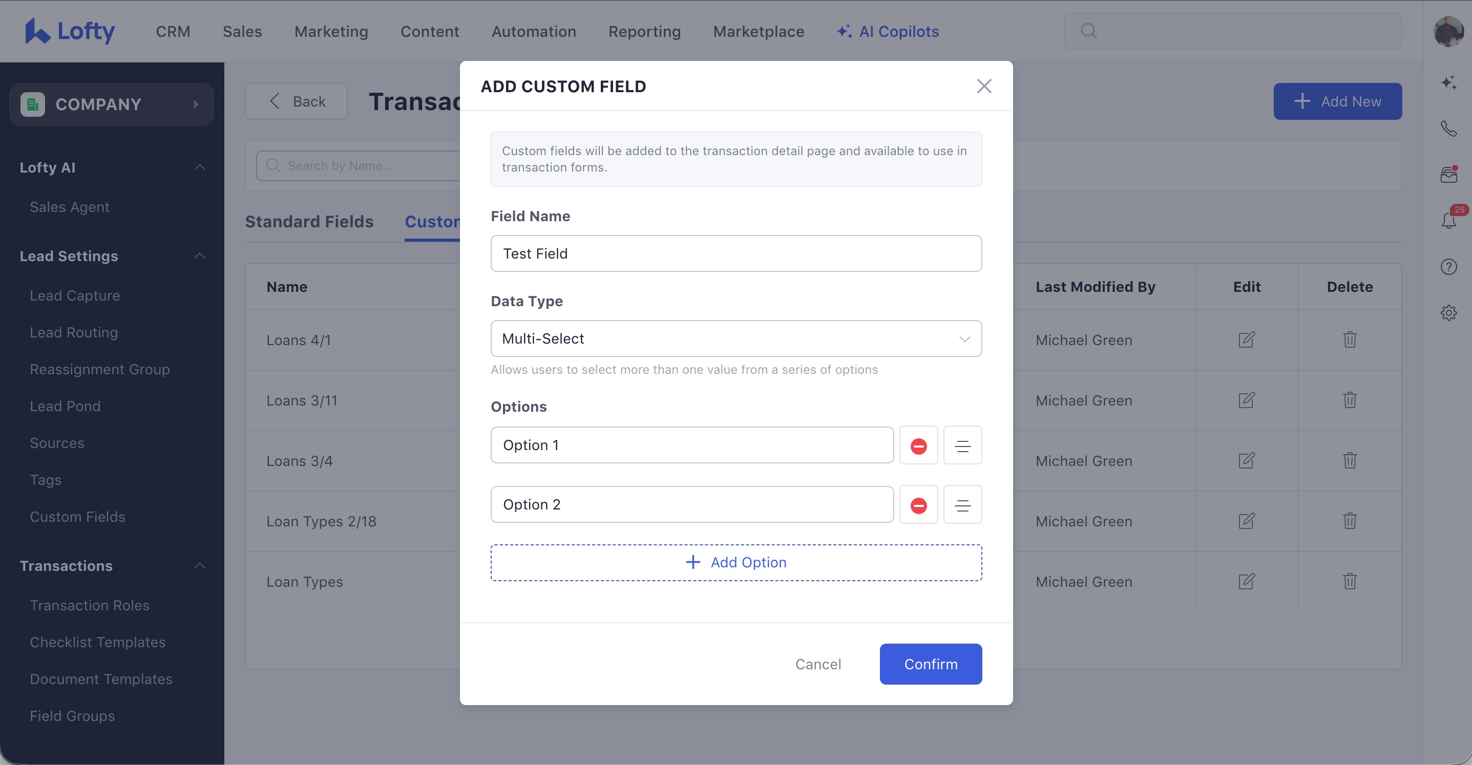Image resolution: width=1472 pixels, height=765 pixels.
Task: Click the edit icon for Loans 4/1
Action: point(1246,340)
